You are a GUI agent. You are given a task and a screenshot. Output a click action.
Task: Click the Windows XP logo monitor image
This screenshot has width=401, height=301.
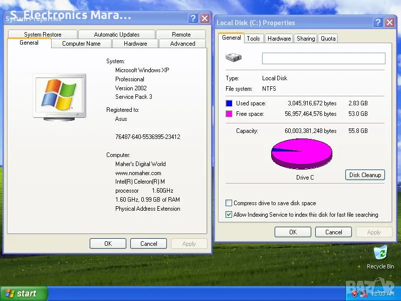(x=59, y=96)
